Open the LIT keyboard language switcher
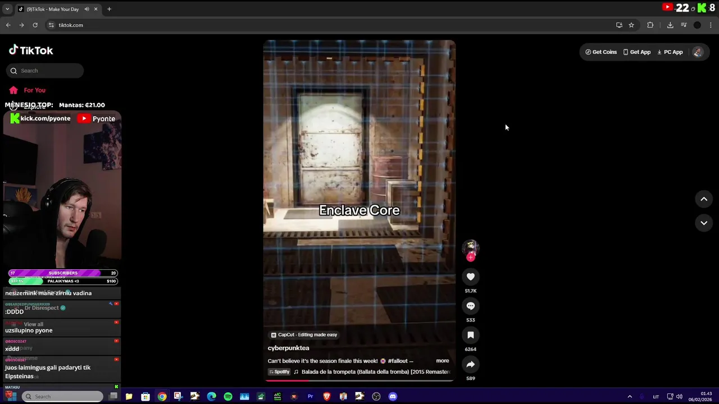 click(656, 397)
